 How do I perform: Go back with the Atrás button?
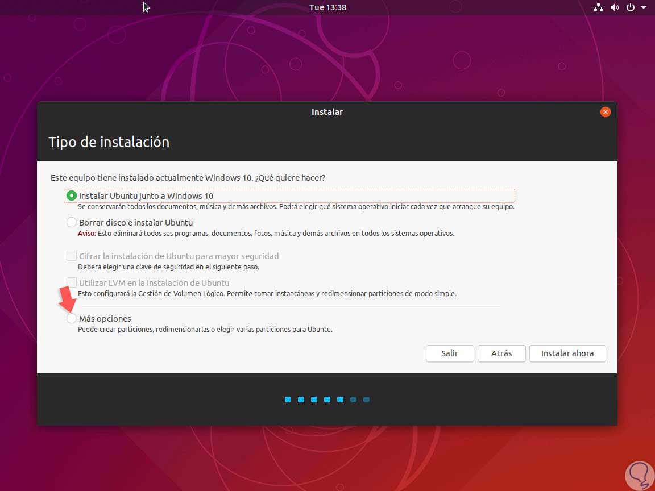tap(501, 353)
